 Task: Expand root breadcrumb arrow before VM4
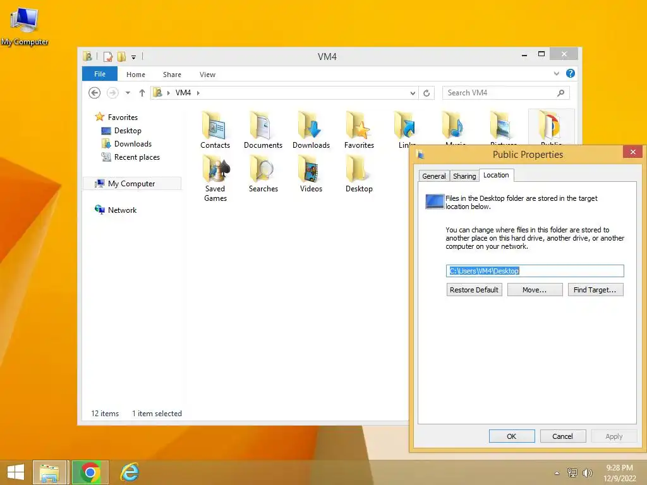click(x=168, y=93)
